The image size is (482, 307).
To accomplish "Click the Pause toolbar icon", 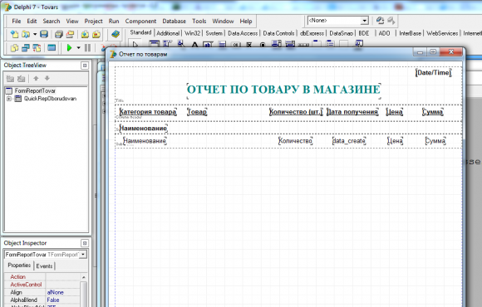I will (x=87, y=48).
